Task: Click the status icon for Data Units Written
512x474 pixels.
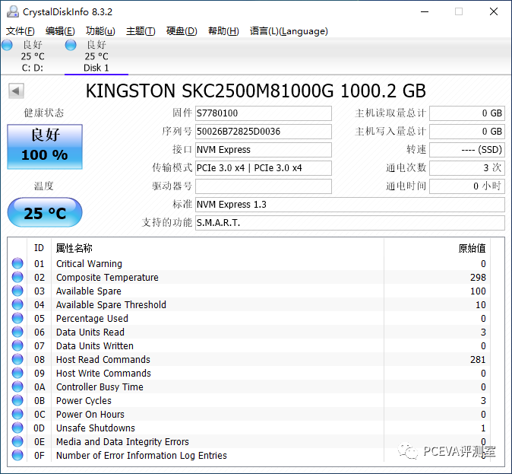Action: point(17,345)
